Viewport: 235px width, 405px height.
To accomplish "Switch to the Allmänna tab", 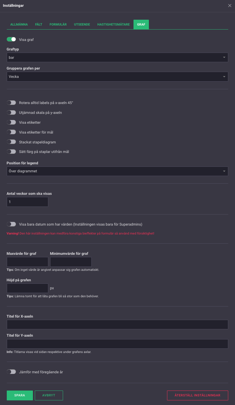I will 19,25.
